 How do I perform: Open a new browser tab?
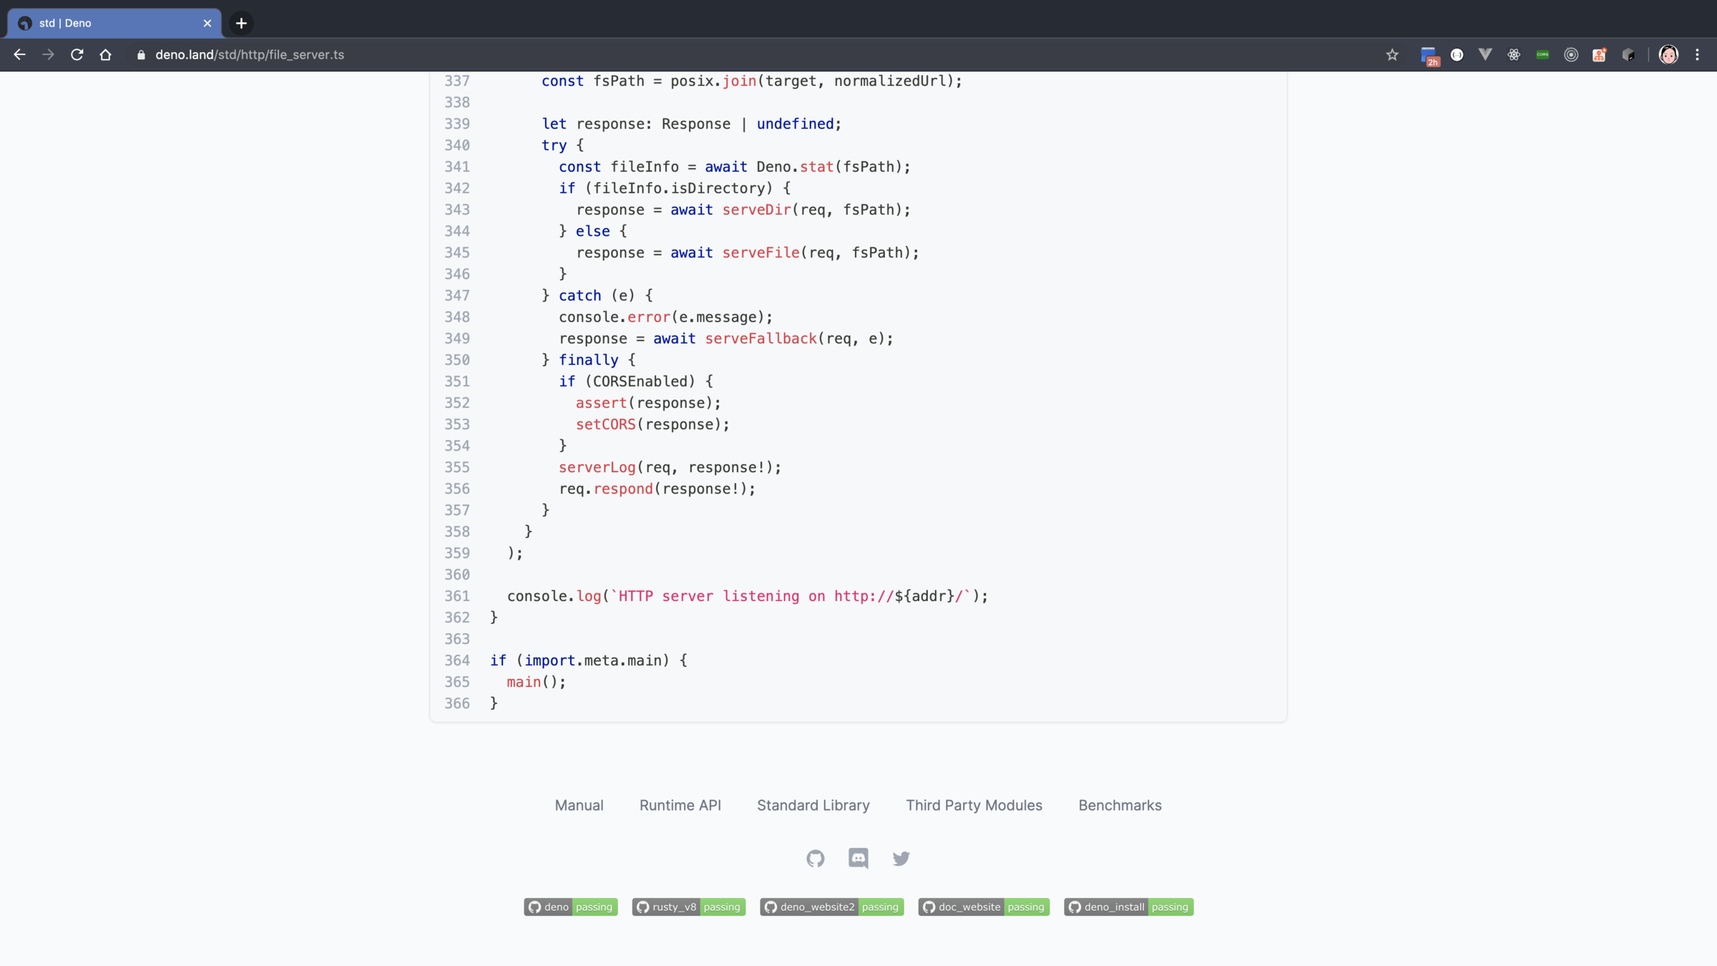click(241, 23)
